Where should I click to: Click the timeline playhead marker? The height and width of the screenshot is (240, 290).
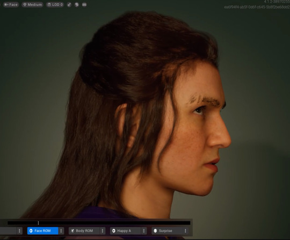pyautogui.click(x=38, y=223)
